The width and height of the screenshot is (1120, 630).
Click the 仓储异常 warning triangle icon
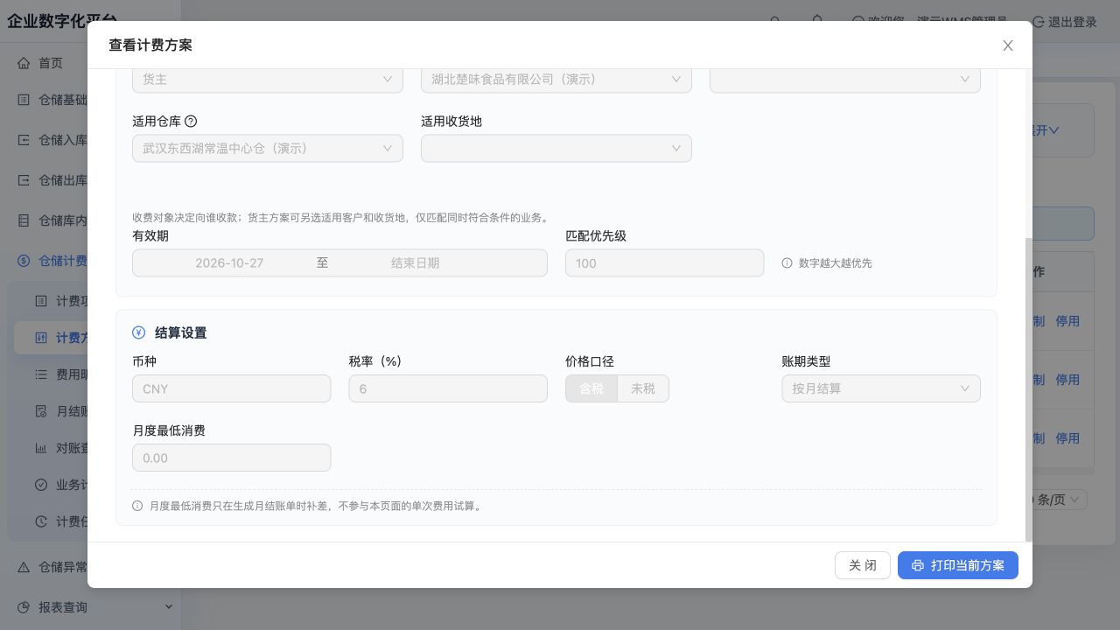(x=24, y=567)
